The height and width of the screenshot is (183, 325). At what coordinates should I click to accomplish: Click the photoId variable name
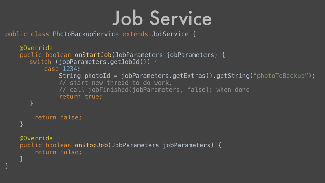(97, 76)
